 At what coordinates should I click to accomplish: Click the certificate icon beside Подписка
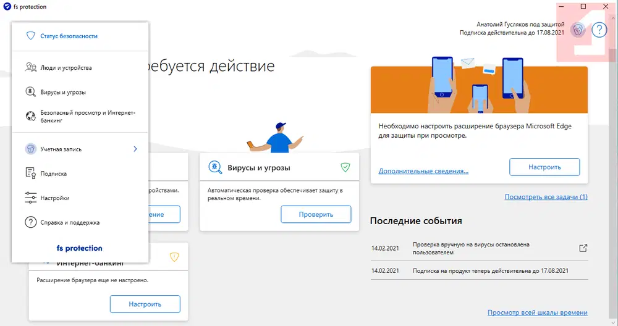[x=30, y=173]
